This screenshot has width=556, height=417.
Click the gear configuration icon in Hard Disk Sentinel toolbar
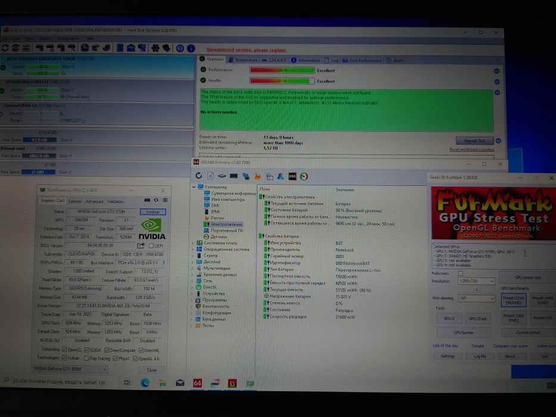156,48
